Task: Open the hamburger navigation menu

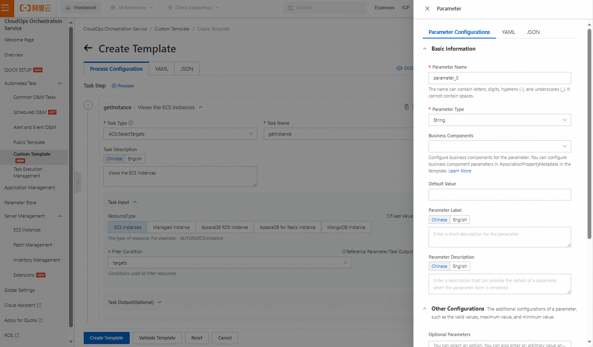Action: (x=6, y=8)
